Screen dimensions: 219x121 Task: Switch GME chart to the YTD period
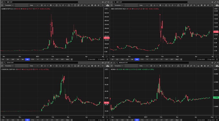[x=32, y=60]
